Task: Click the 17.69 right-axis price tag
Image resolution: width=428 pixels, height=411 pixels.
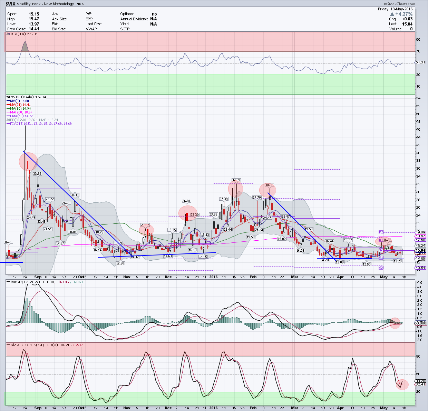Action: click(x=420, y=240)
